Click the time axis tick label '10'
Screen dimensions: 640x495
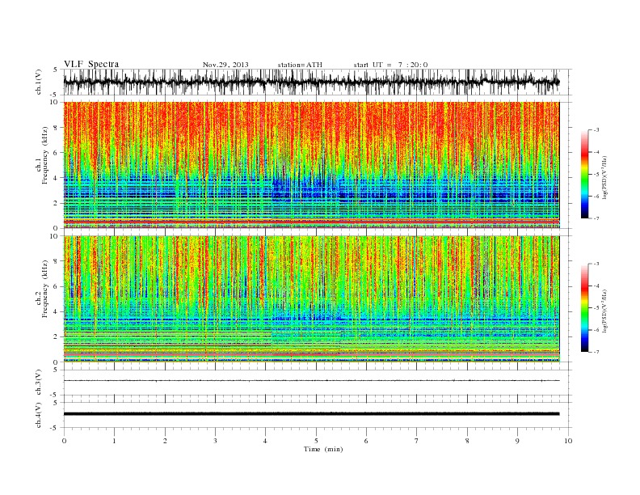click(568, 441)
